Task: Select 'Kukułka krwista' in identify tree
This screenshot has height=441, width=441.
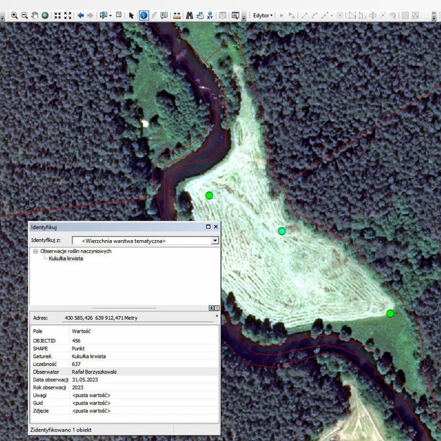Action: pos(66,259)
